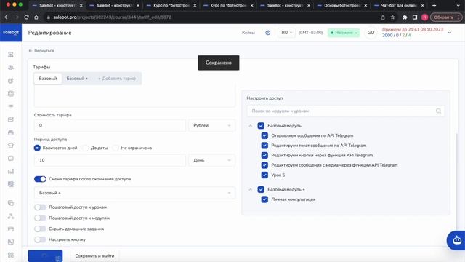465x262 pixels.
Task: Click the Salebot logo in the corner
Action: click(11, 33)
